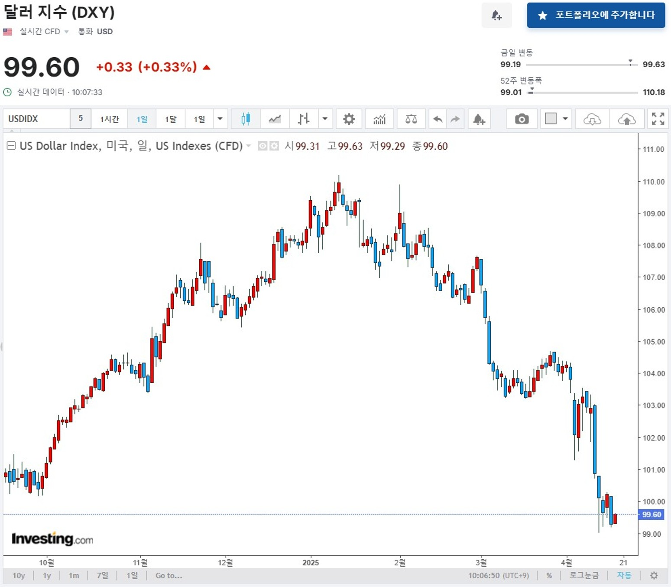Click the 통화 USD currency label

(95, 31)
